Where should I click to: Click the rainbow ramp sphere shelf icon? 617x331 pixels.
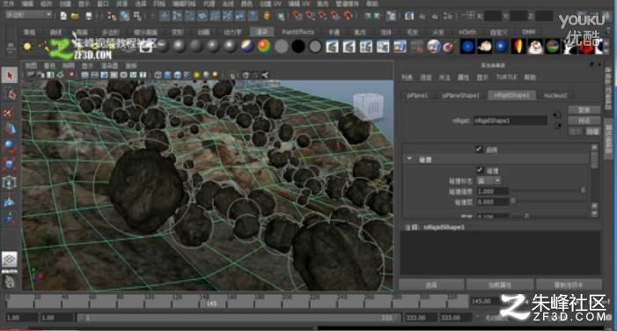tap(264, 47)
